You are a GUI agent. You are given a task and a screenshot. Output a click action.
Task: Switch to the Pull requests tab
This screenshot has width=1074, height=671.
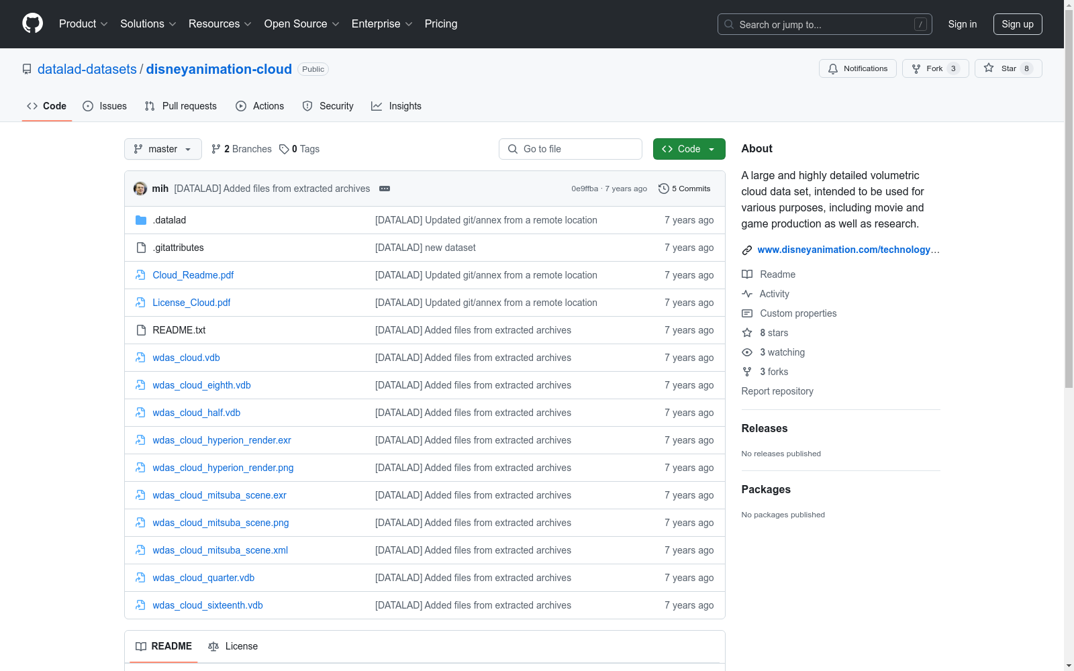pos(181,106)
